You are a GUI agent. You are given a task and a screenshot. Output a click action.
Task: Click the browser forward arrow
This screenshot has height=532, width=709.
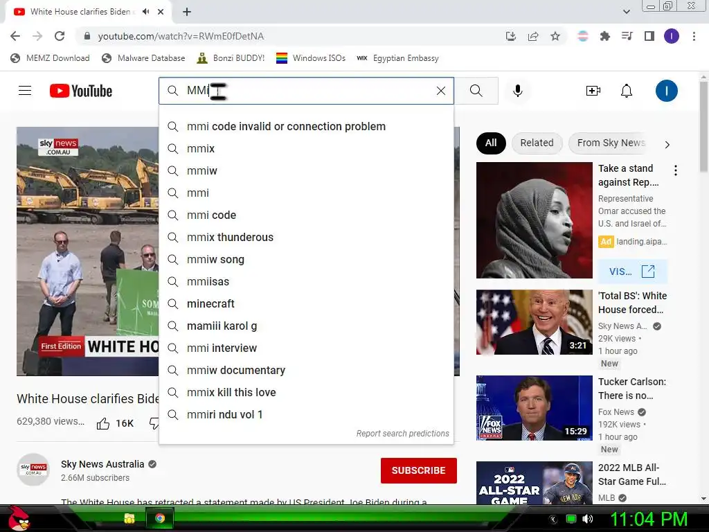click(x=37, y=36)
